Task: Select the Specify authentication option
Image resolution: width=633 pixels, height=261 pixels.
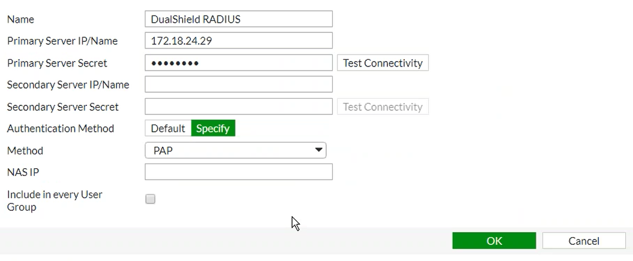Action: point(213,128)
